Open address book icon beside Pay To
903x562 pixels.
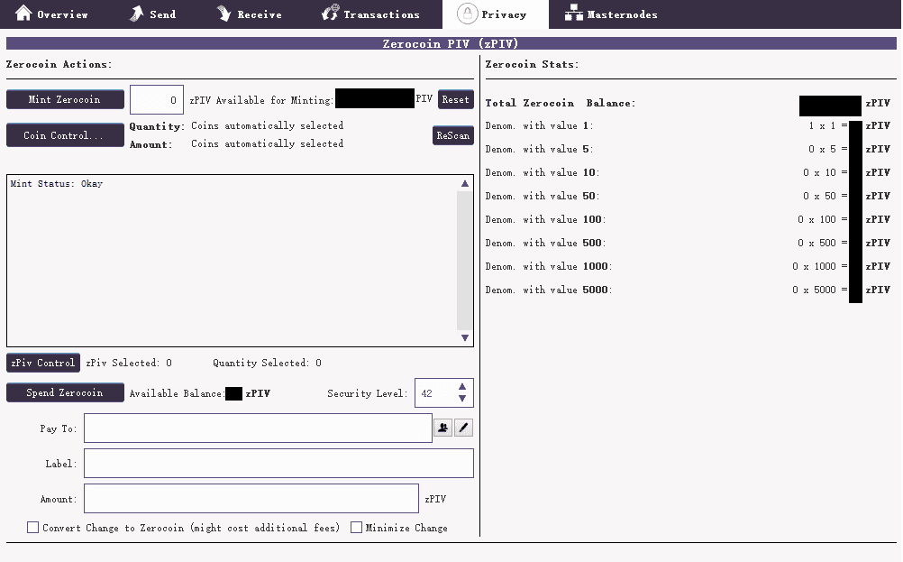click(442, 428)
